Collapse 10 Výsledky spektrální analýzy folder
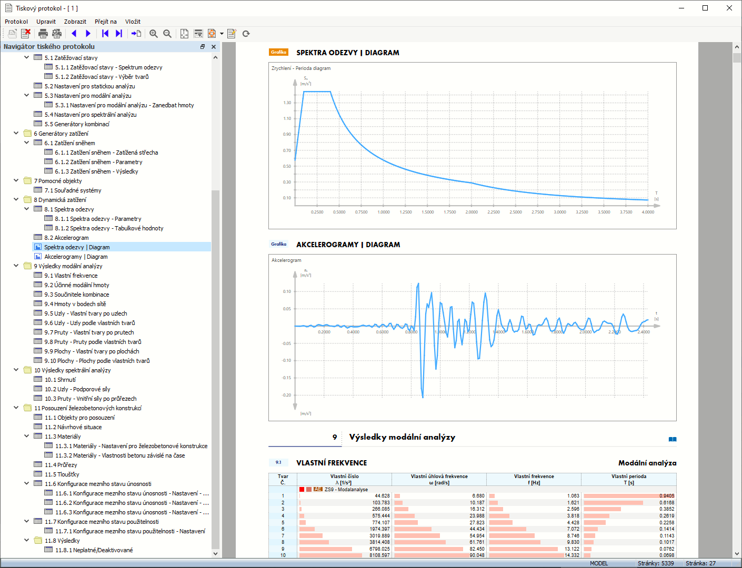This screenshot has height=568, width=742. [16, 370]
